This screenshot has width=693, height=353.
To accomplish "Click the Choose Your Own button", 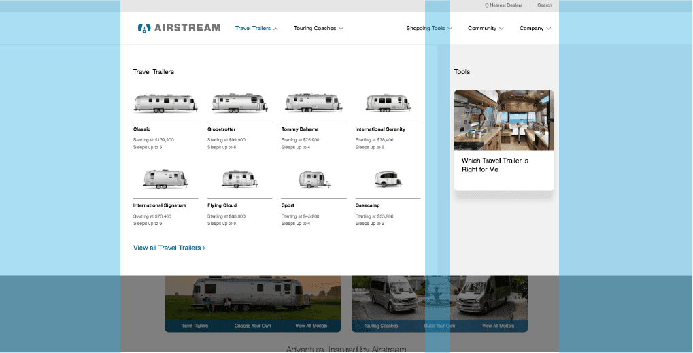I will point(253,326).
